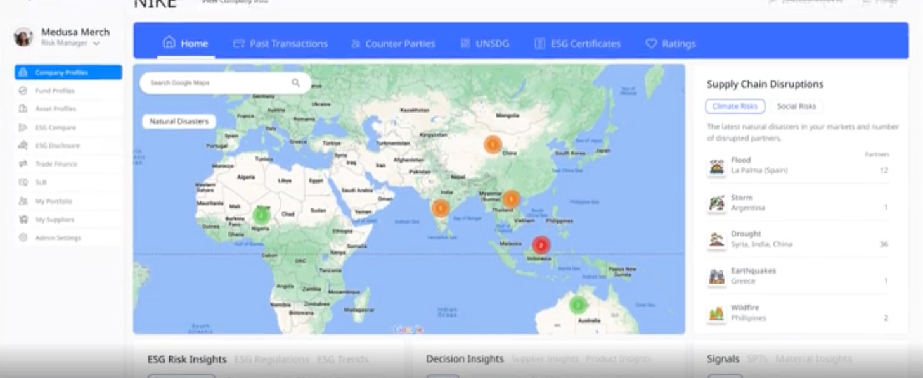Image resolution: width=923 pixels, height=378 pixels.
Task: Click the "Medusa Merch" user name
Action: [x=75, y=32]
